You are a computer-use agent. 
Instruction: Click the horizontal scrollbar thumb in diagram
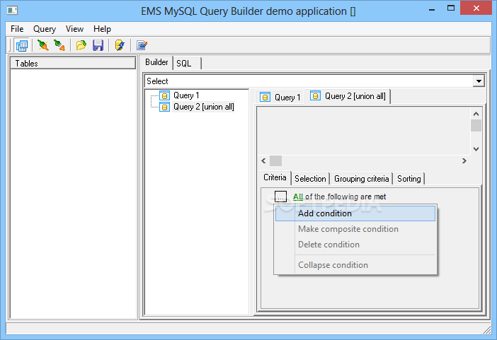click(275, 161)
